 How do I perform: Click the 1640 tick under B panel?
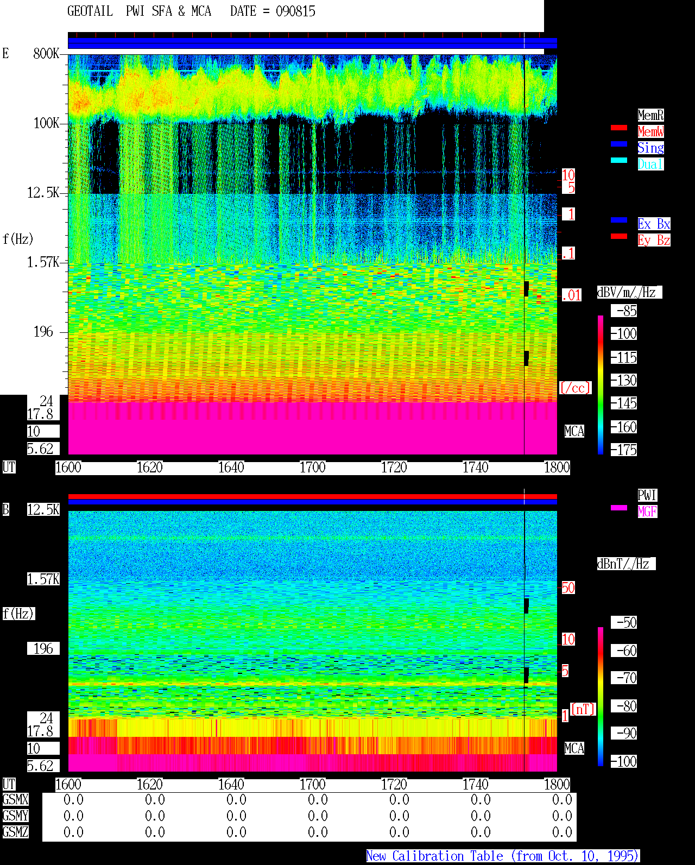231,784
